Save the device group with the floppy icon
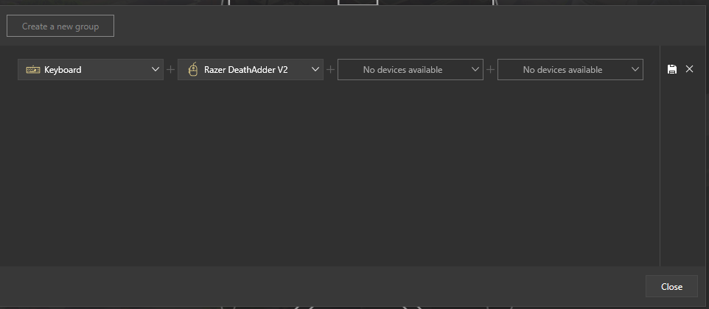709x309 pixels. pyautogui.click(x=671, y=69)
